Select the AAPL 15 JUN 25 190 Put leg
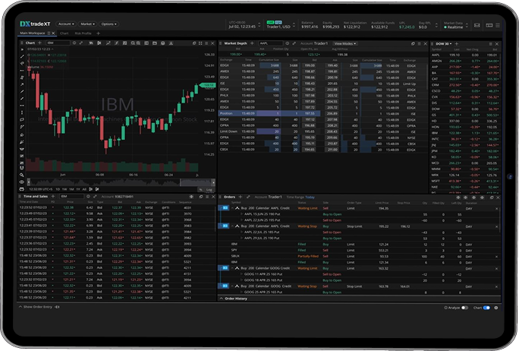The image size is (519, 351). pos(359,214)
